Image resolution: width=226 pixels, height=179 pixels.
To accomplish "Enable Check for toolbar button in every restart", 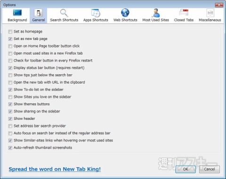I will click(10, 61).
